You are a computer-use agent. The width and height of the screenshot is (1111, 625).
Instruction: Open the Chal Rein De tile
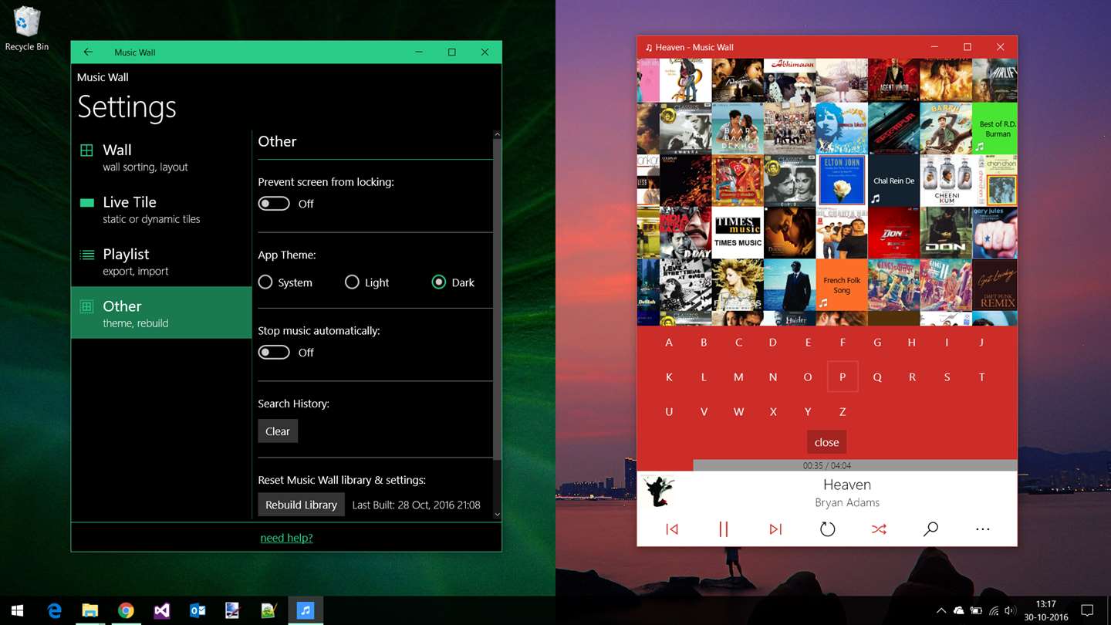893,181
